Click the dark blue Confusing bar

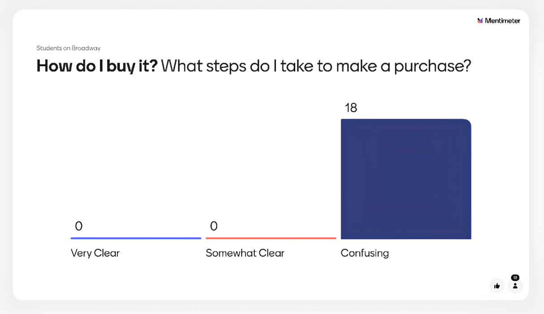click(406, 179)
